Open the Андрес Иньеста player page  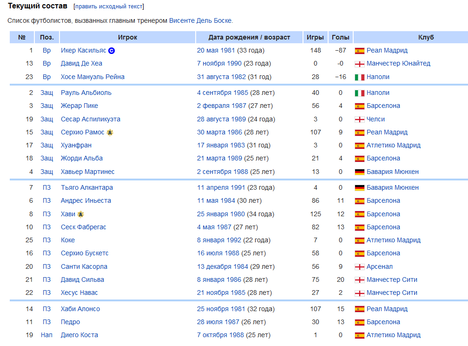click(x=86, y=201)
